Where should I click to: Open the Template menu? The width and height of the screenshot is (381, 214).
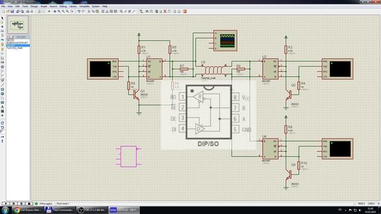[85, 7]
